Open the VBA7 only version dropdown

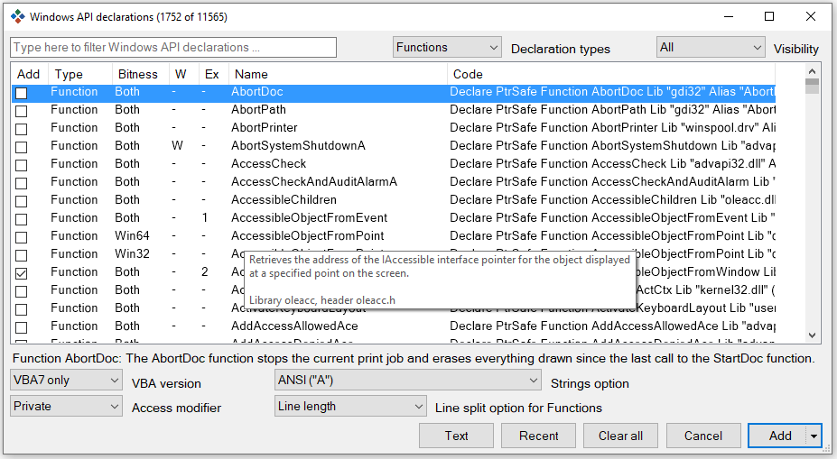pyautogui.click(x=66, y=381)
